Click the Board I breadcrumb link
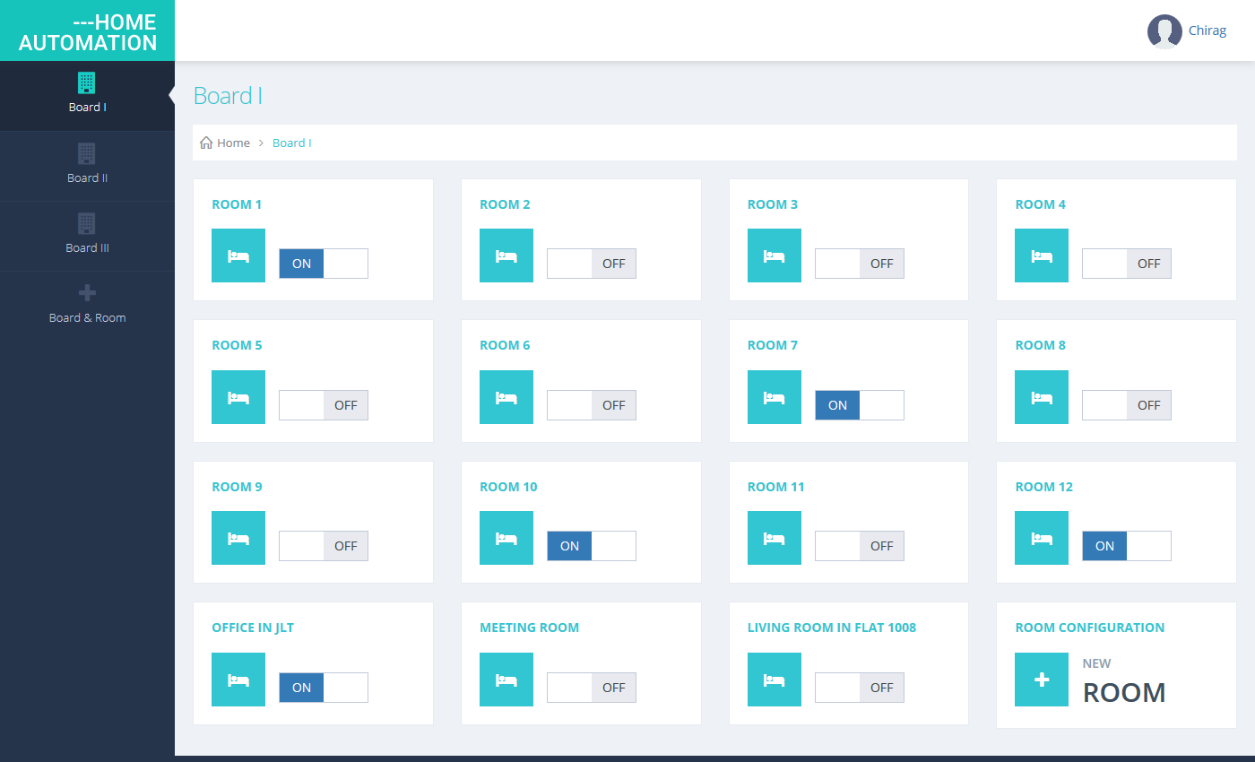The height and width of the screenshot is (762, 1255). (291, 143)
